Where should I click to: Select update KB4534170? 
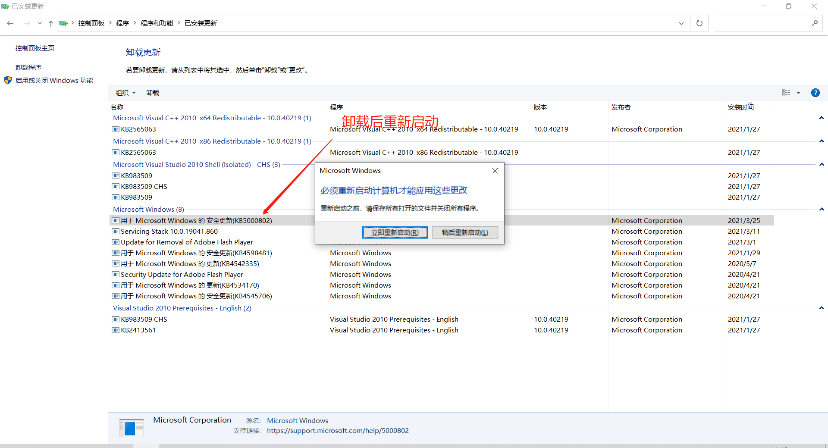tap(190, 285)
